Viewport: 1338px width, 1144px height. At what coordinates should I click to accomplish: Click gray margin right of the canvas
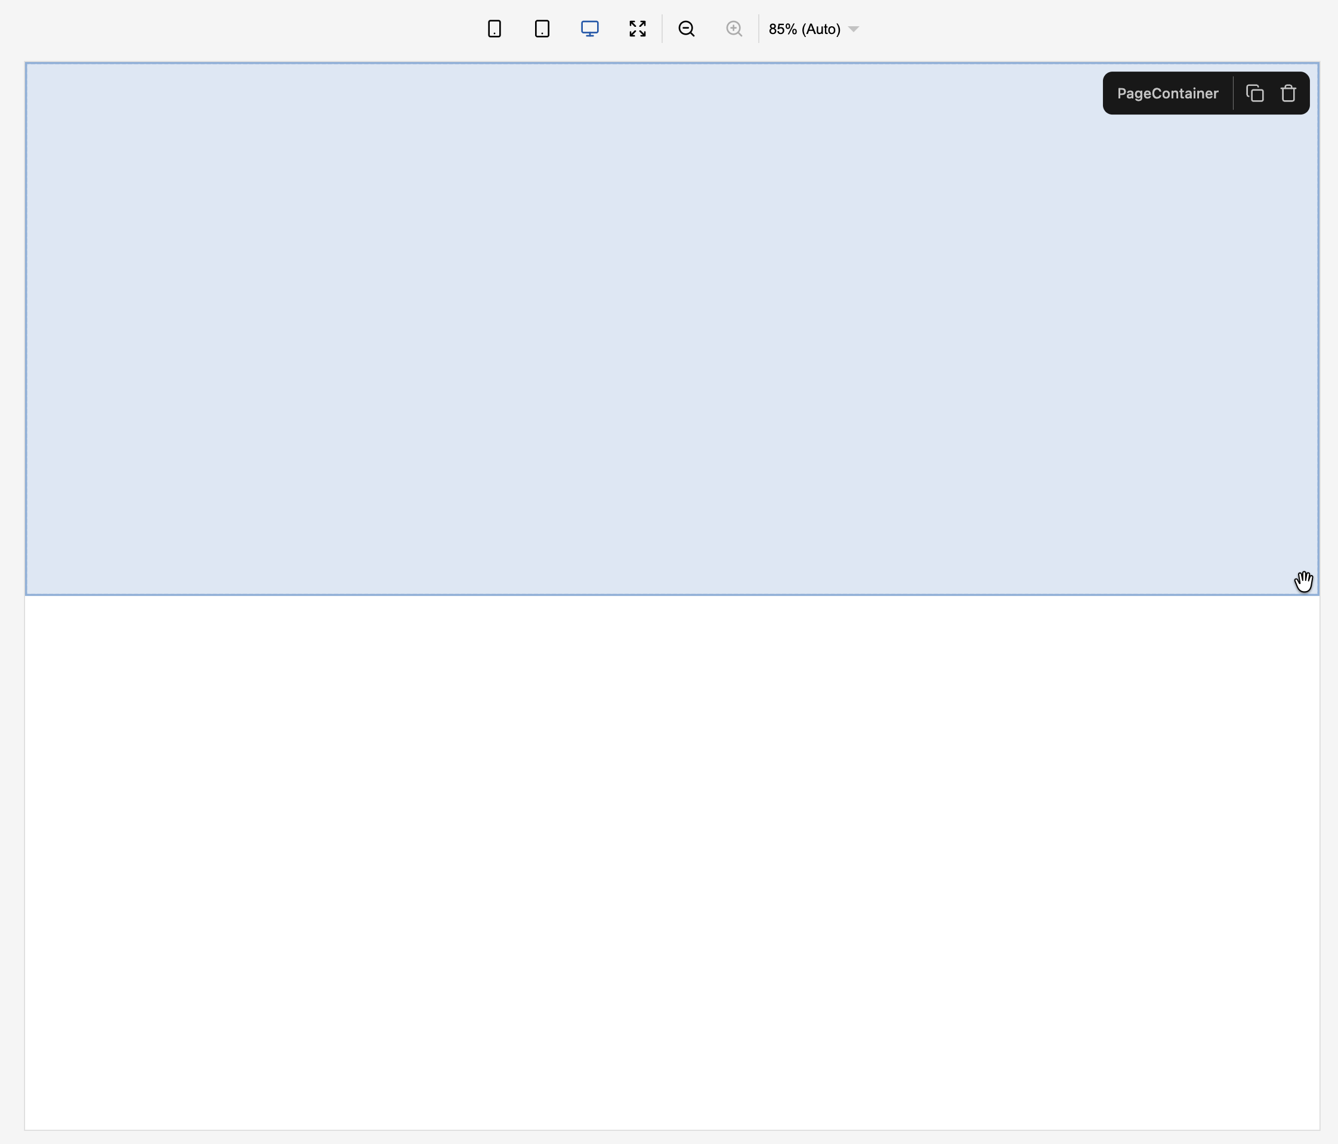point(1329,581)
